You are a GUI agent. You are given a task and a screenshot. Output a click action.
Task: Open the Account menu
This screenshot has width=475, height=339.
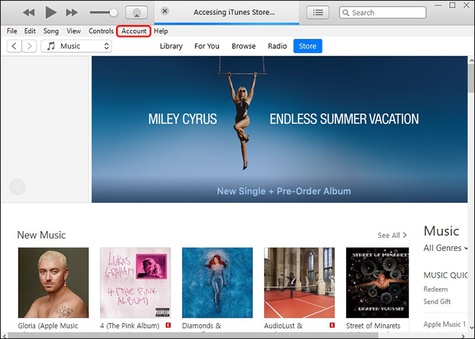134,31
